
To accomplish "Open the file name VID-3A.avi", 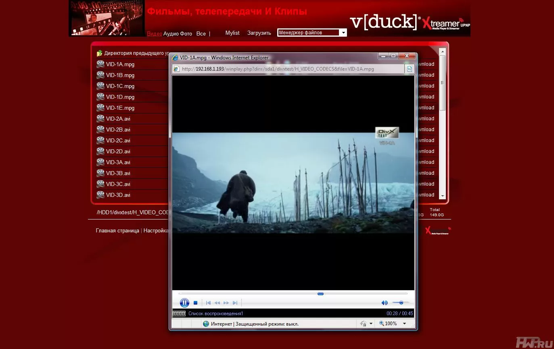I will 118,163.
